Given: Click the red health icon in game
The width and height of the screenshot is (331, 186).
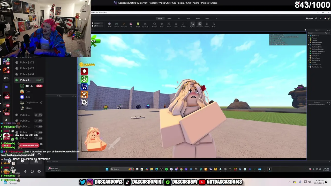Looking at the screenshot, I should pos(84,71).
